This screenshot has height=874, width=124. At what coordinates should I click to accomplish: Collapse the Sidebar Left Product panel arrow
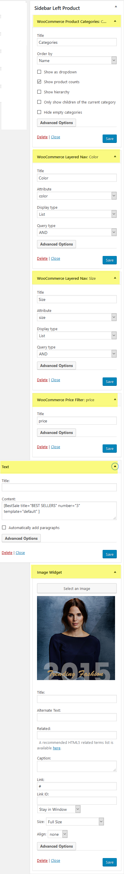coord(116,6)
